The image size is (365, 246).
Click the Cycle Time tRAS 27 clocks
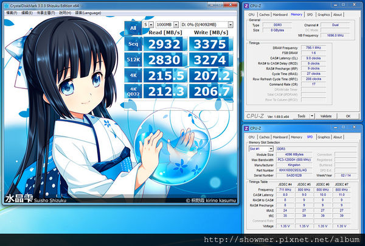[313, 74]
